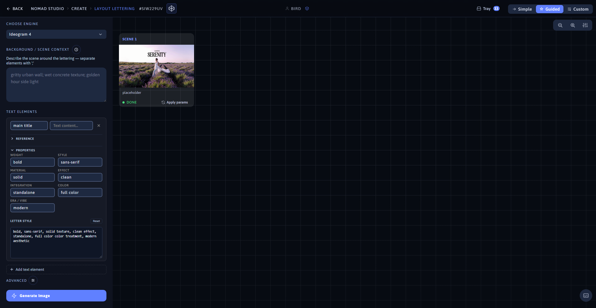596x308 pixels.
Task: Open the COLOR dropdown set to full color
Action: click(80, 193)
